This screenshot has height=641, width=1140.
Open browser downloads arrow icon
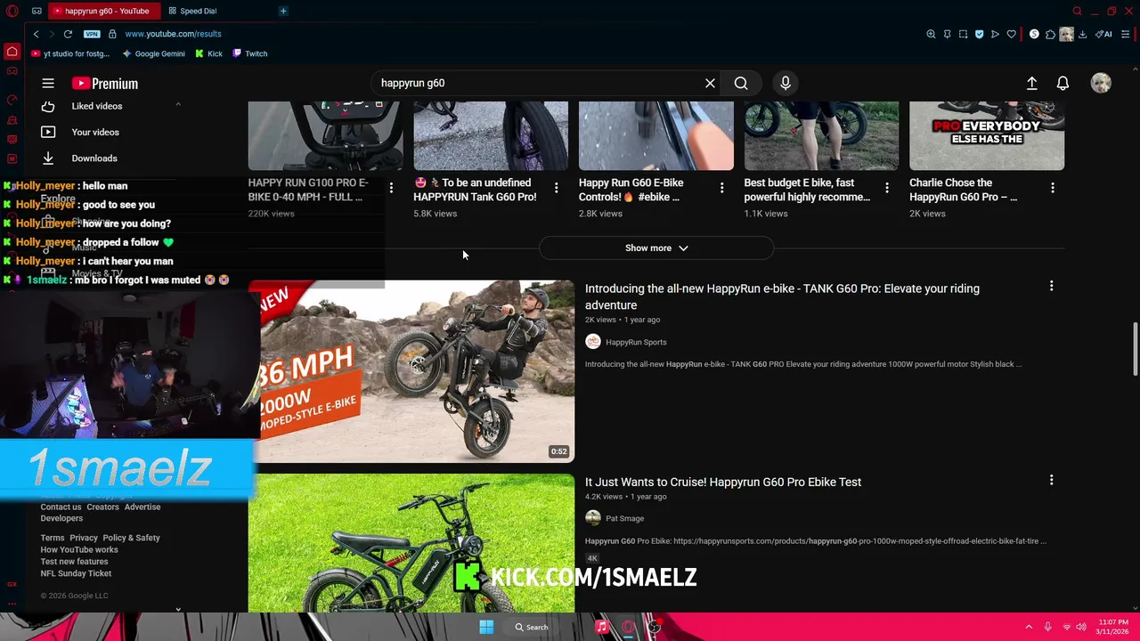click(1082, 34)
